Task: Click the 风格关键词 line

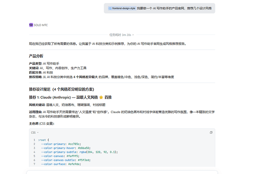Action: point(67,105)
